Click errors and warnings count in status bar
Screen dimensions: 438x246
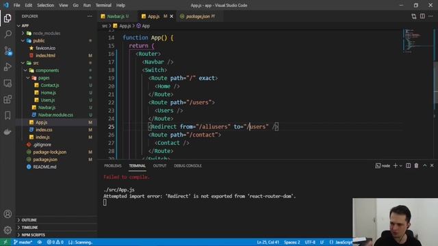pyautogui.click(x=55, y=242)
